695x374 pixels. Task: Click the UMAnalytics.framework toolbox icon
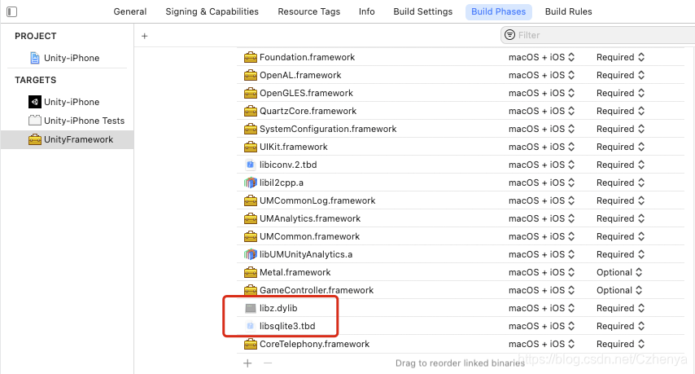click(x=251, y=218)
